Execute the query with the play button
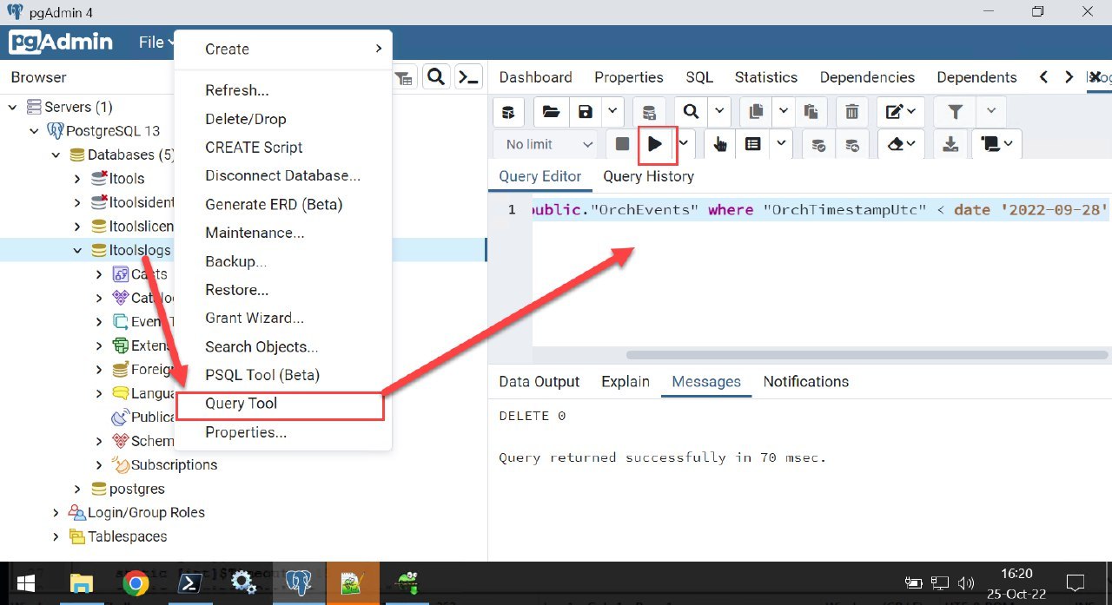 pyautogui.click(x=656, y=144)
